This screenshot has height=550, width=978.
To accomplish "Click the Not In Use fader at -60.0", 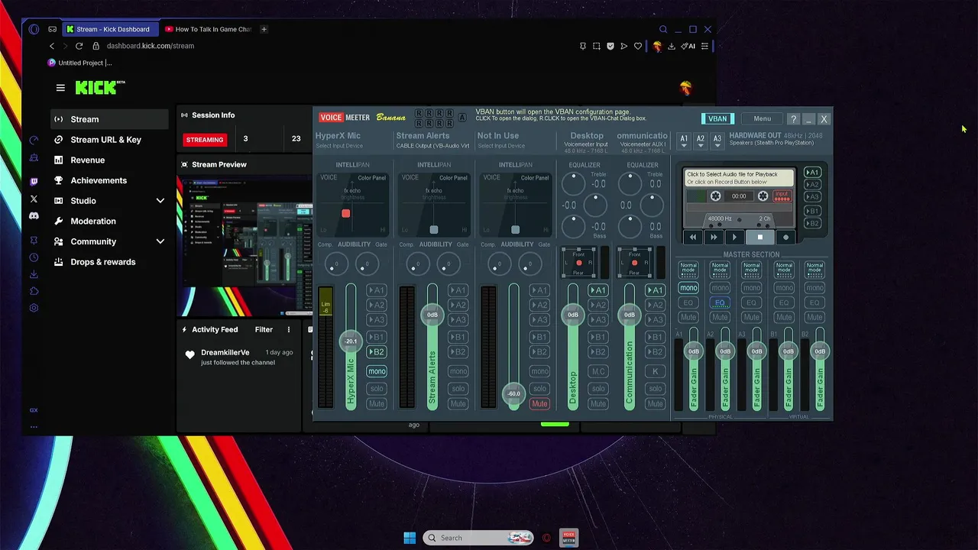I will [513, 393].
